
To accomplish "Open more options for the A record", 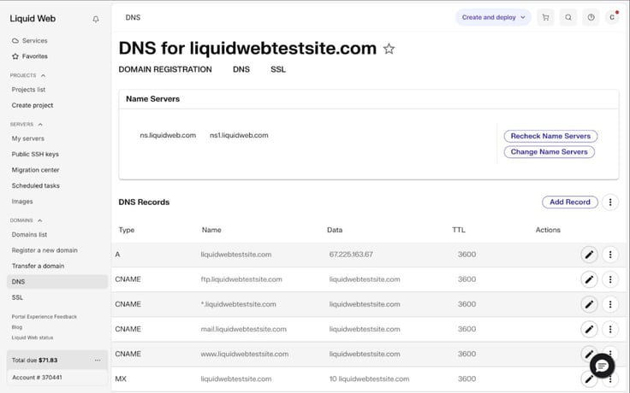I will (x=610, y=255).
